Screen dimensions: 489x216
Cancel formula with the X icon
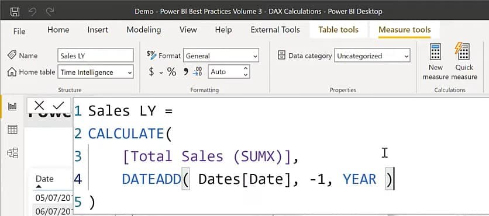point(39,106)
